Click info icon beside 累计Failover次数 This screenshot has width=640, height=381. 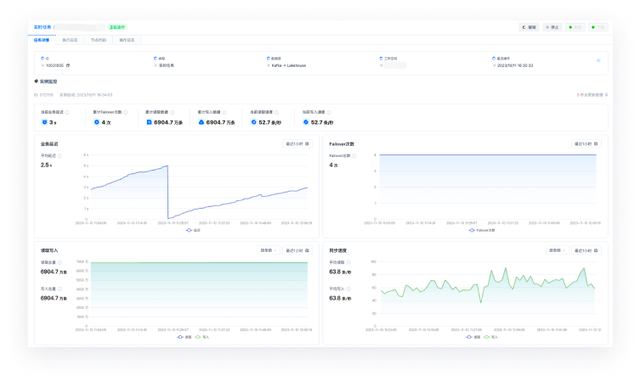pos(127,111)
